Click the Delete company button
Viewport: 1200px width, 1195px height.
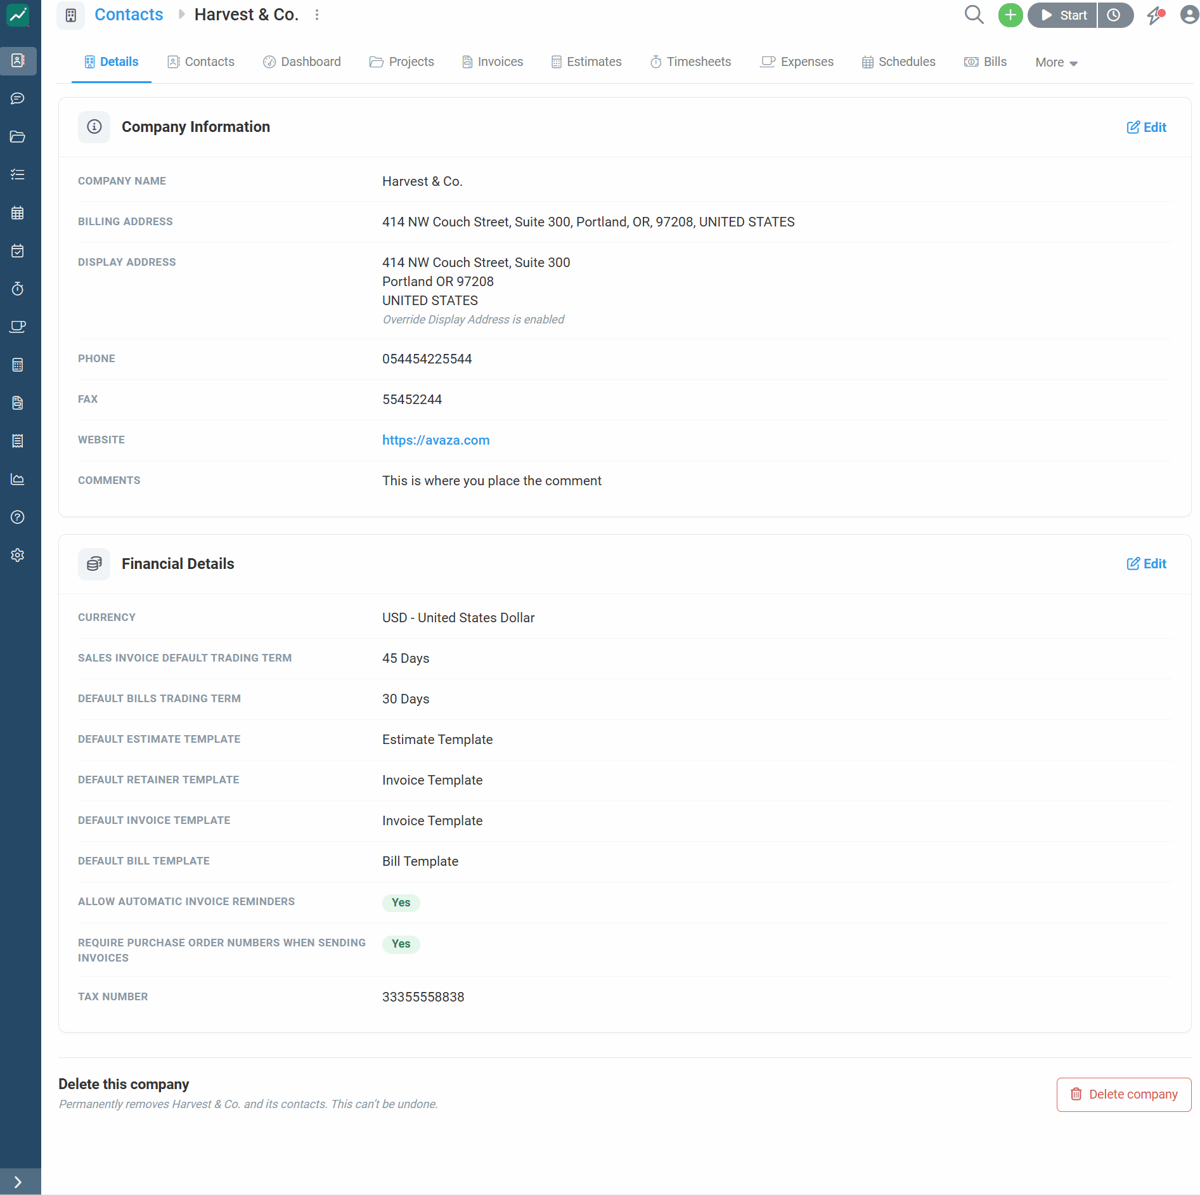pyautogui.click(x=1123, y=1095)
